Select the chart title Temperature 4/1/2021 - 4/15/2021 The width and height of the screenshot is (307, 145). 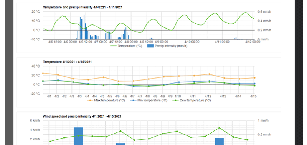67,62
